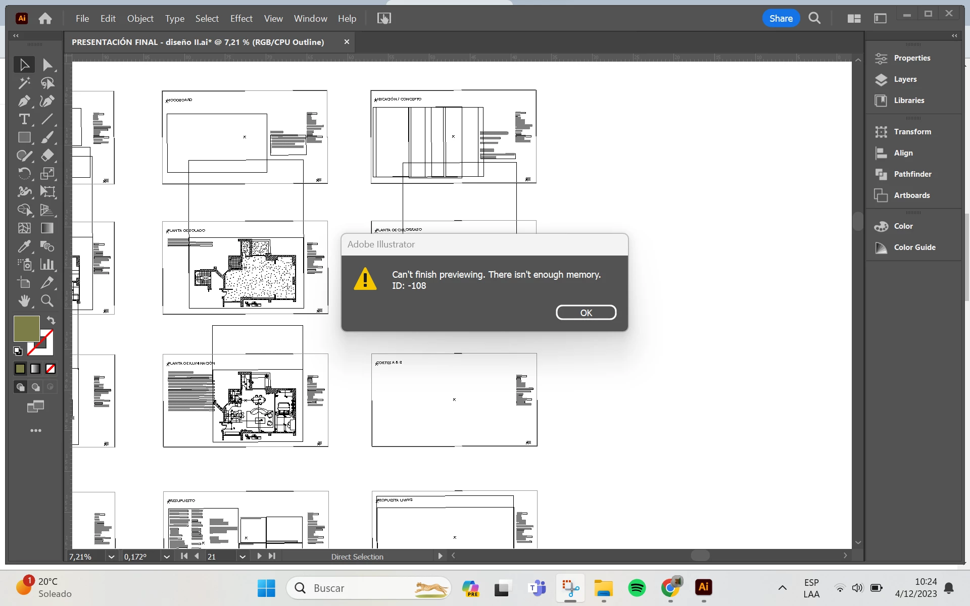The image size is (970, 606).
Task: Click the Share button
Action: tap(781, 19)
